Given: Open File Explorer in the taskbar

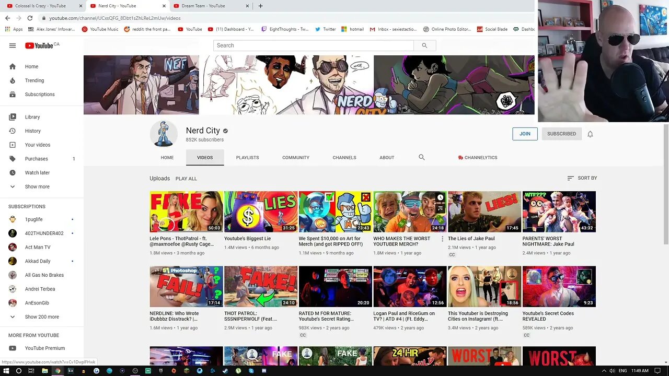Looking at the screenshot, I should [44, 371].
